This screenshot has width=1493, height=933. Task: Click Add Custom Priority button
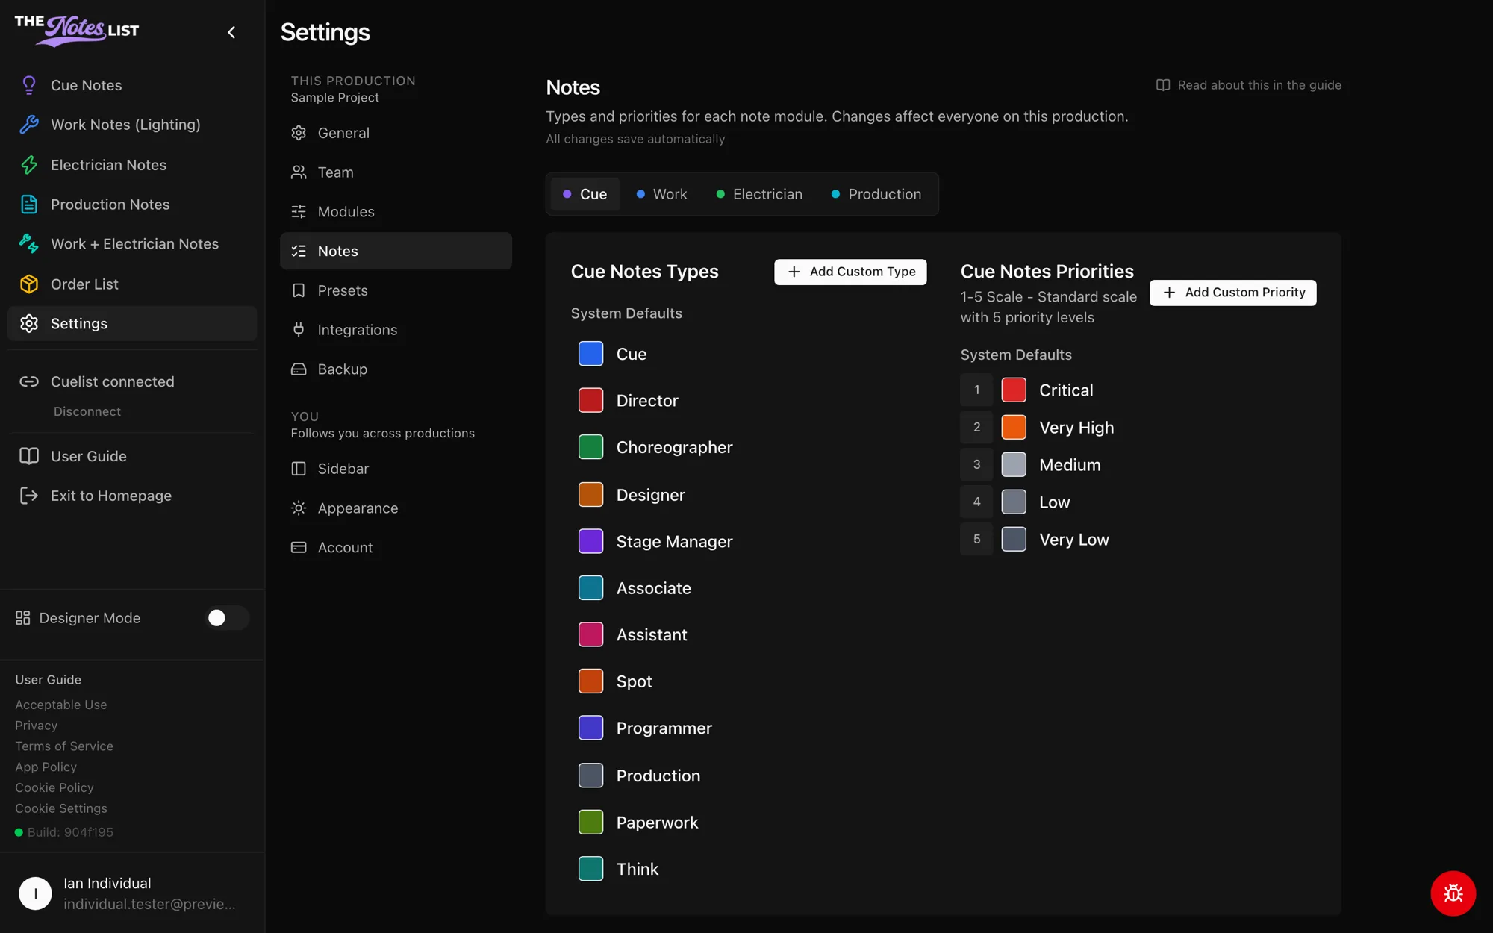pos(1233,293)
